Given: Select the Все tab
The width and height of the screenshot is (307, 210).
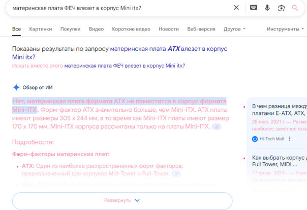Looking at the screenshot, I should pyautogui.click(x=16, y=29).
